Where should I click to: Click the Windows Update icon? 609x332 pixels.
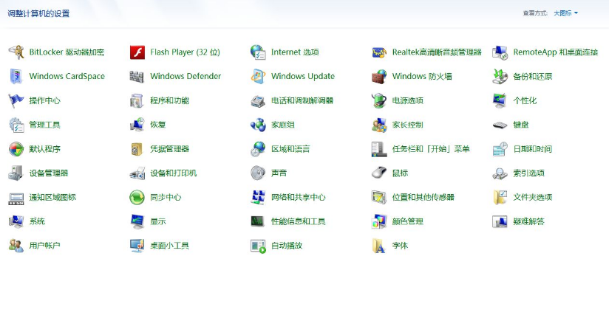coord(258,77)
